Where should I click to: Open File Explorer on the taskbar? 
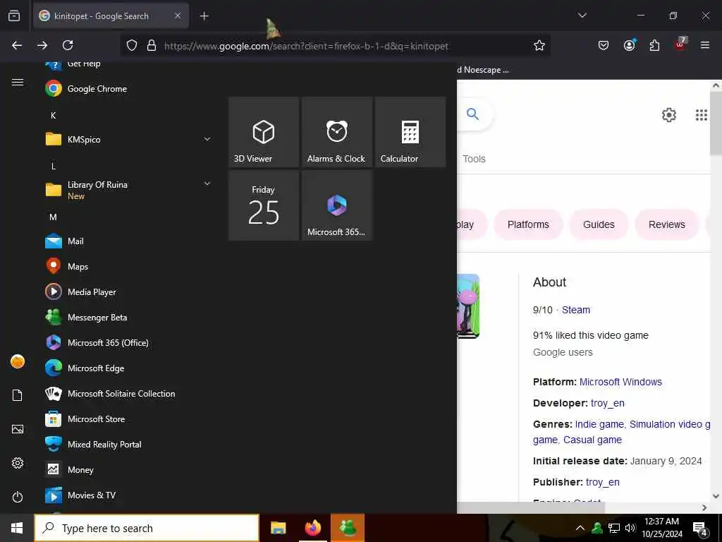278,528
